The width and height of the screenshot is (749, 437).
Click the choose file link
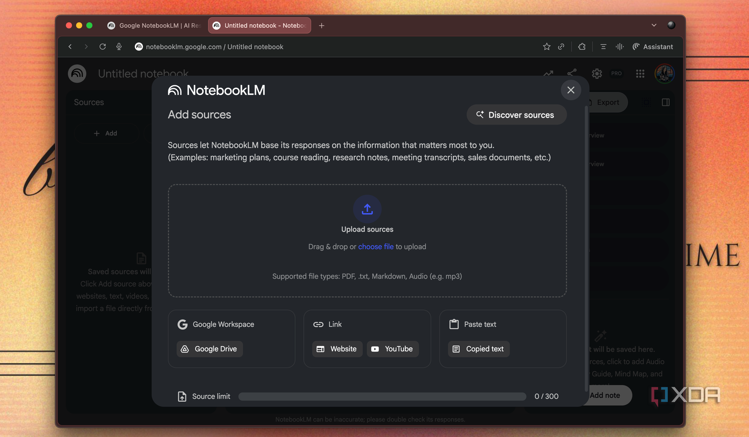point(376,246)
